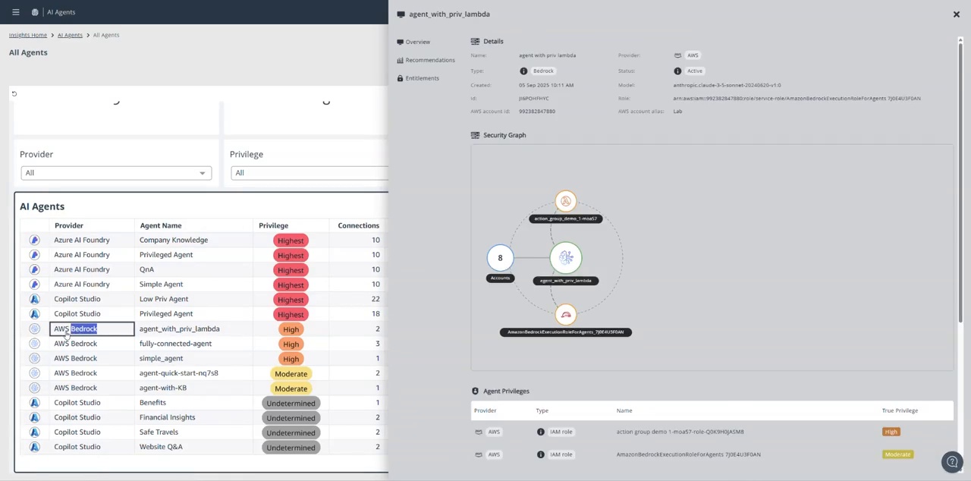This screenshot has height=481, width=971.
Task: Select the 8 Accounts node in security graph
Action: [500, 258]
